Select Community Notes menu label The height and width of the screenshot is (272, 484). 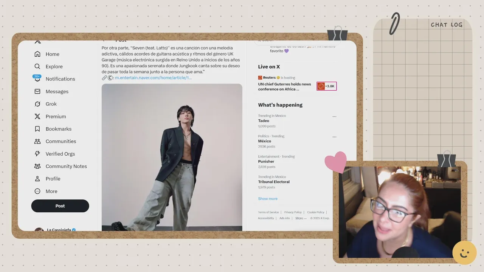click(66, 166)
